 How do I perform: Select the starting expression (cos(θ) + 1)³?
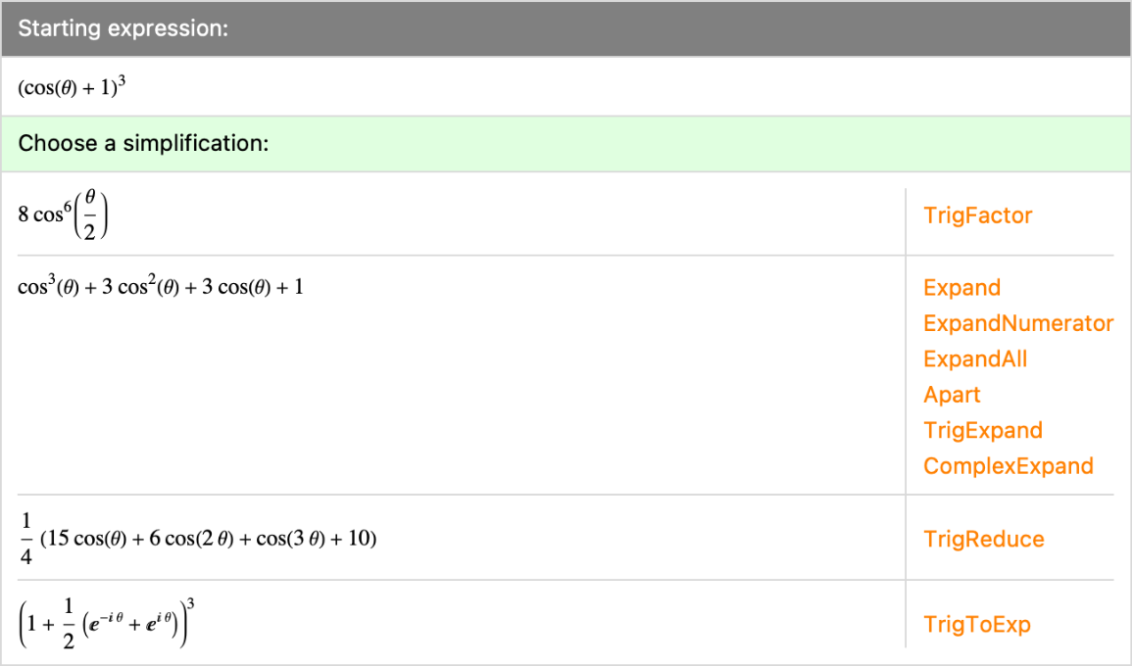click(x=73, y=88)
